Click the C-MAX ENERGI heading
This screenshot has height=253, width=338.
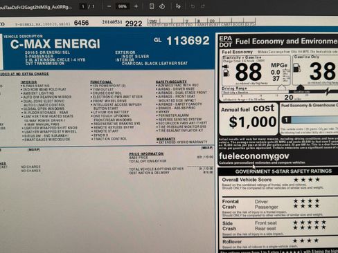pyautogui.click(x=55, y=44)
